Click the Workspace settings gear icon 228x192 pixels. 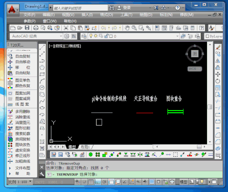[67, 36]
